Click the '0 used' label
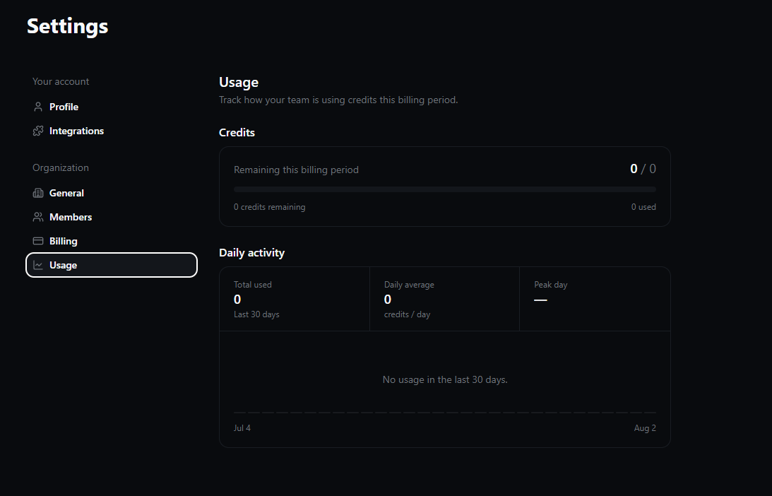Image resolution: width=772 pixels, height=496 pixels. [643, 207]
